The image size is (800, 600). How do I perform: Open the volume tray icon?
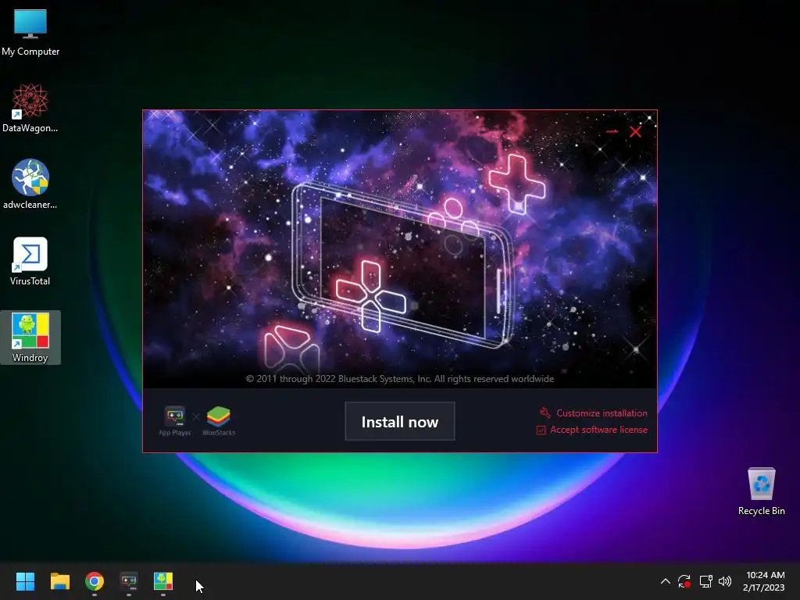tap(724, 581)
